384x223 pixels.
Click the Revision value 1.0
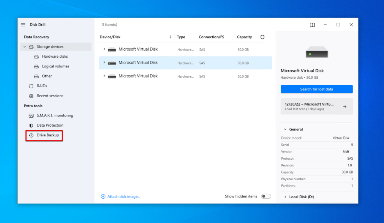coord(350,166)
